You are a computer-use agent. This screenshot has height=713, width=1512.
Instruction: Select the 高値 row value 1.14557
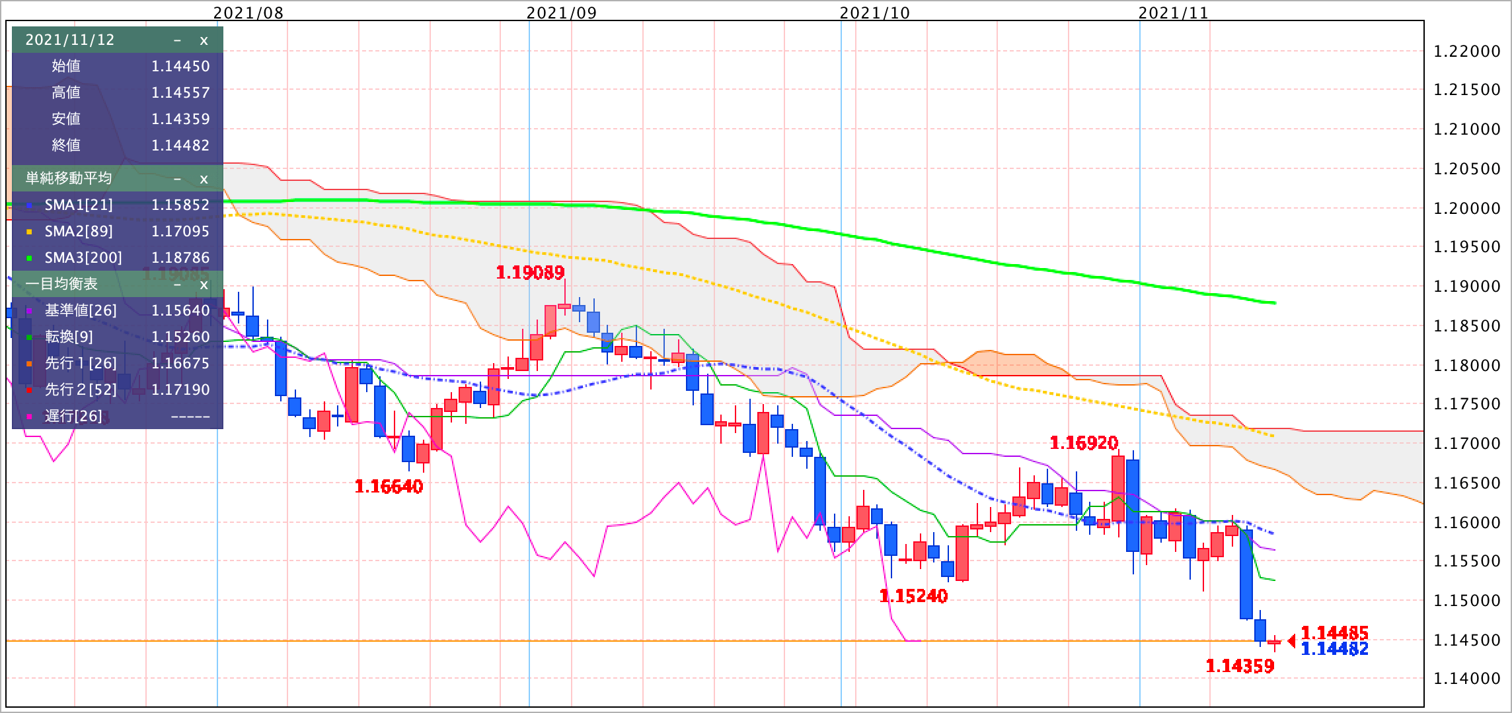180,92
